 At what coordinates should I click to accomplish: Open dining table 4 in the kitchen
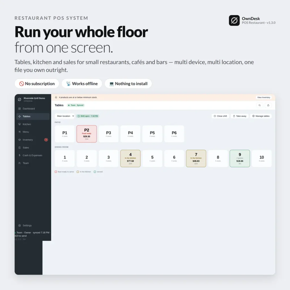(x=130, y=159)
